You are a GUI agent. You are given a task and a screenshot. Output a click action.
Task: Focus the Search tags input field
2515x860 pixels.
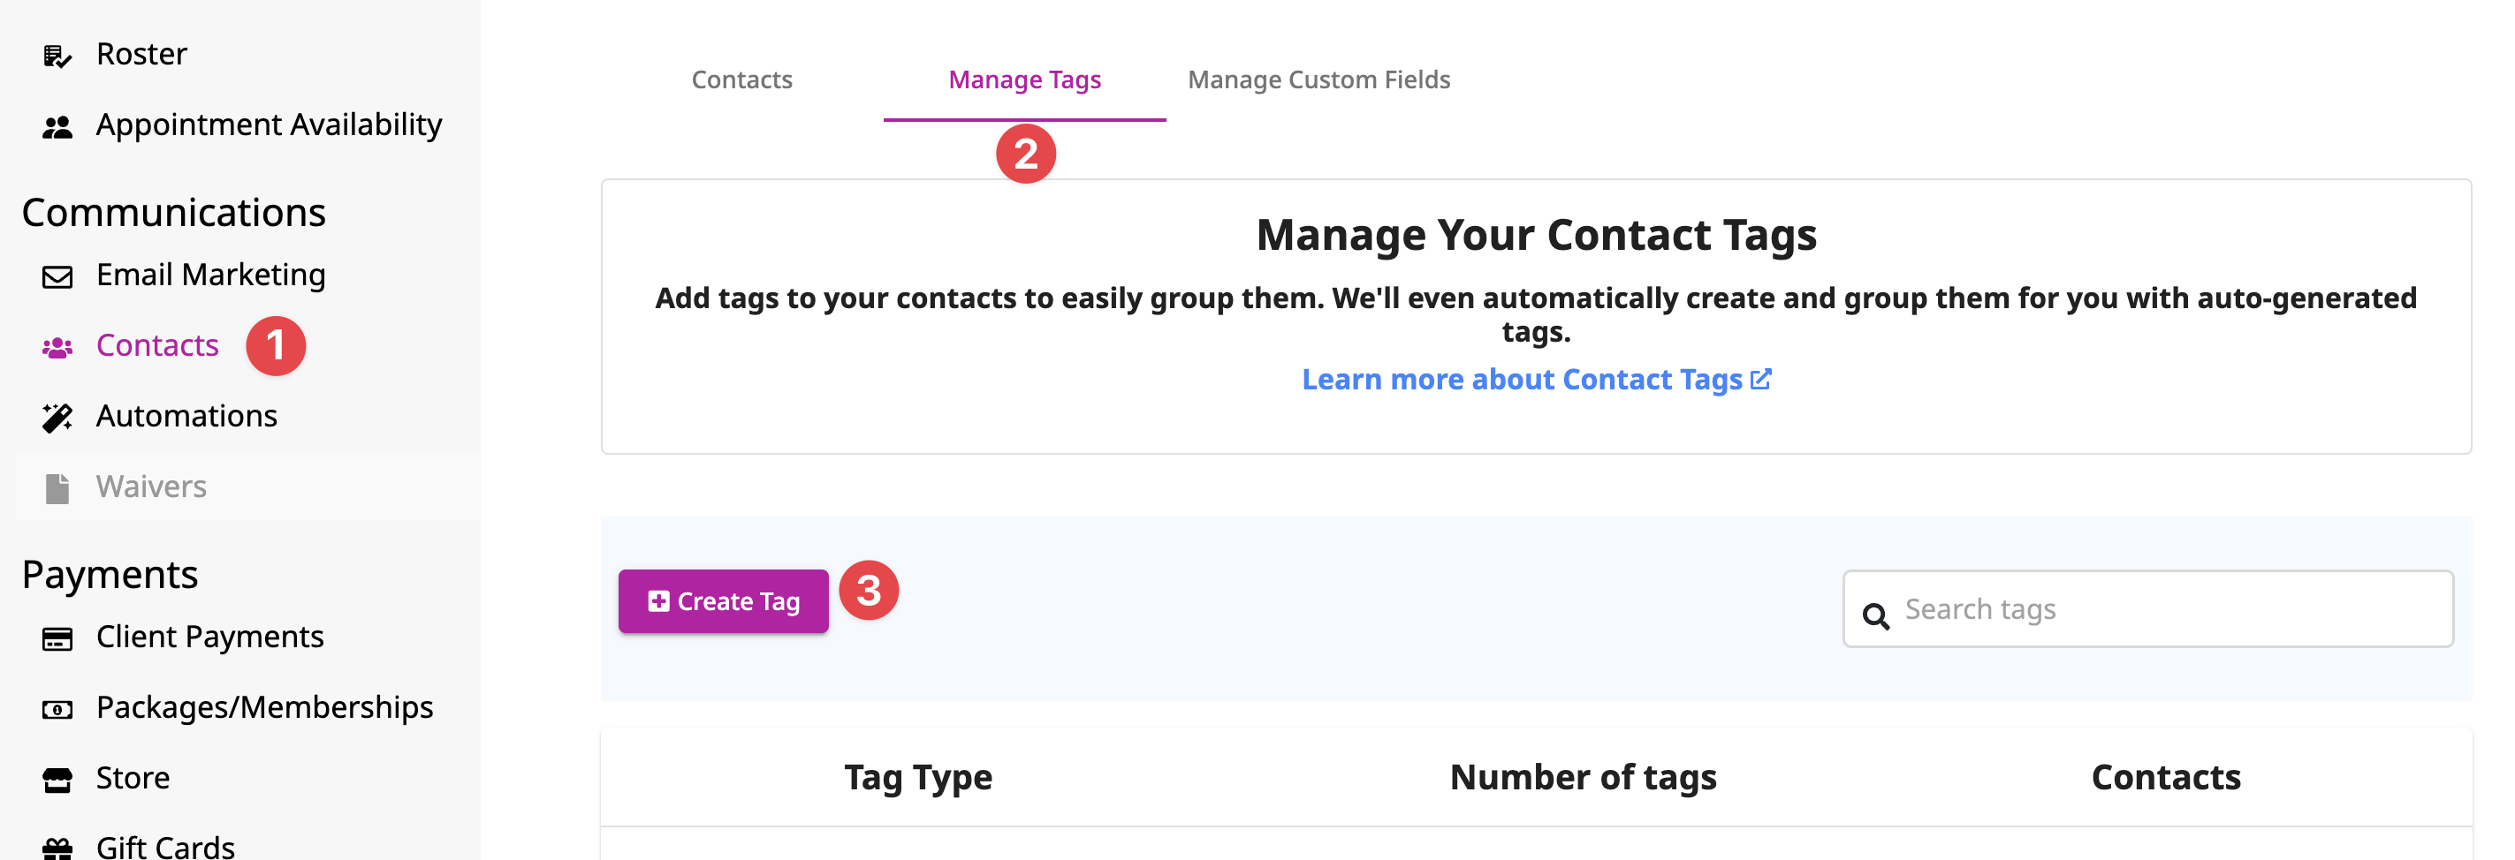(x=2148, y=609)
